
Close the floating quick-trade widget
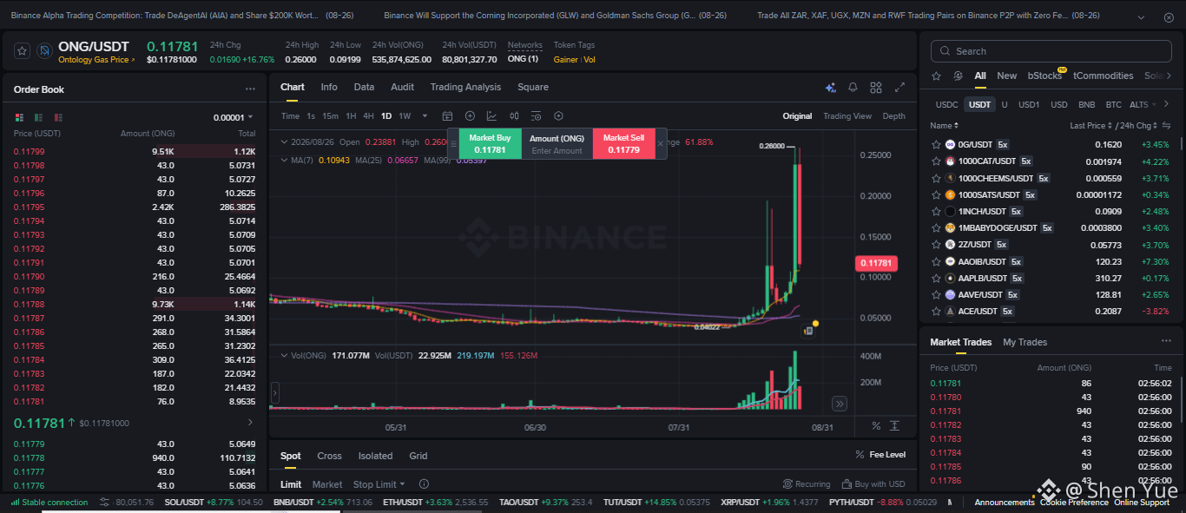click(660, 143)
